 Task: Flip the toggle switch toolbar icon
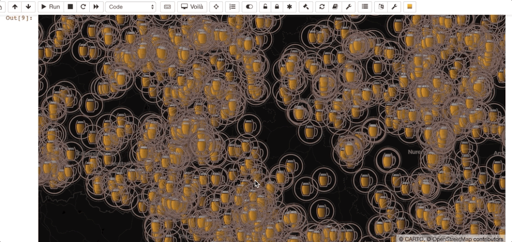click(249, 7)
